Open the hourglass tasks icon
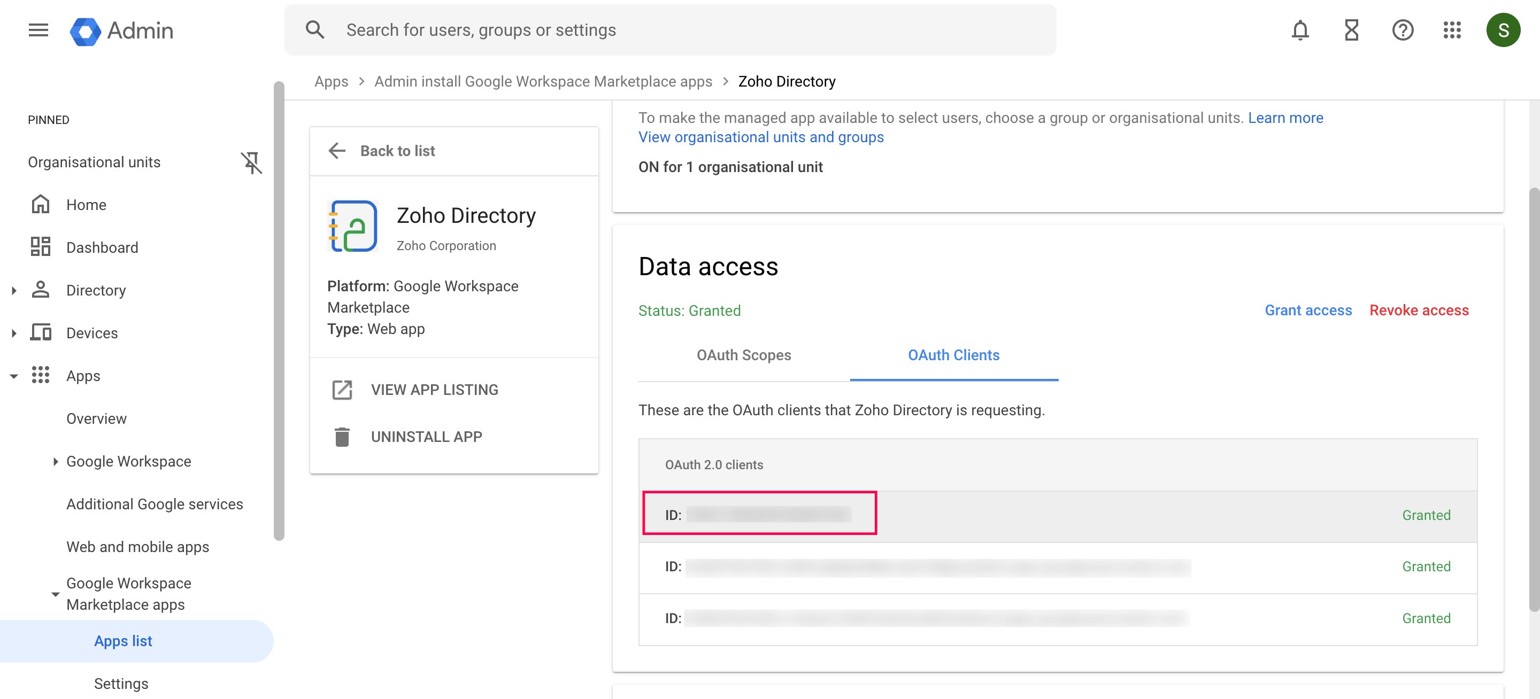The width and height of the screenshot is (1540, 699). click(x=1351, y=30)
